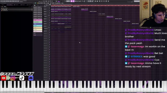Mute Track 1 using its toggle dot
This screenshot has height=93, width=167.
(x=50, y=8)
